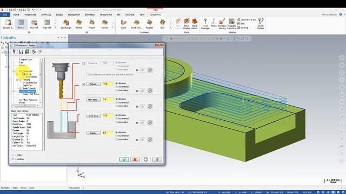Toggle Stock Display in ribbon

click(187, 24)
